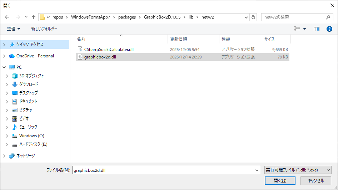Open ダウンロード folder

point(29,84)
